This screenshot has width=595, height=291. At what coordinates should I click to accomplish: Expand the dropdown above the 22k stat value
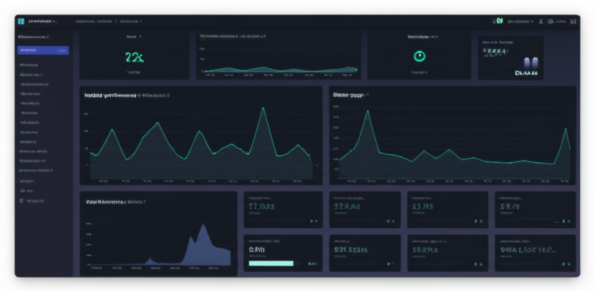click(134, 37)
